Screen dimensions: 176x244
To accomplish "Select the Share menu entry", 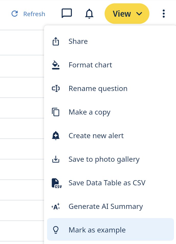I will pyautogui.click(x=78, y=42).
